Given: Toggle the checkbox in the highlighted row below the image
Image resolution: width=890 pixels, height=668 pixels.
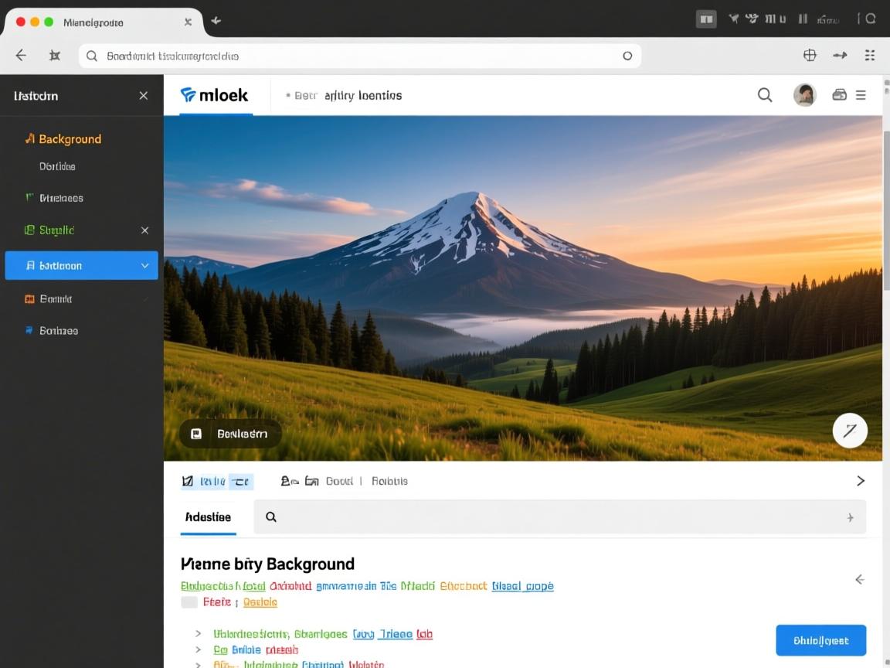Looking at the screenshot, I should point(187,481).
